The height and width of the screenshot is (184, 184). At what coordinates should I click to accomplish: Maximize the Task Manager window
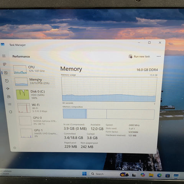click(x=149, y=43)
